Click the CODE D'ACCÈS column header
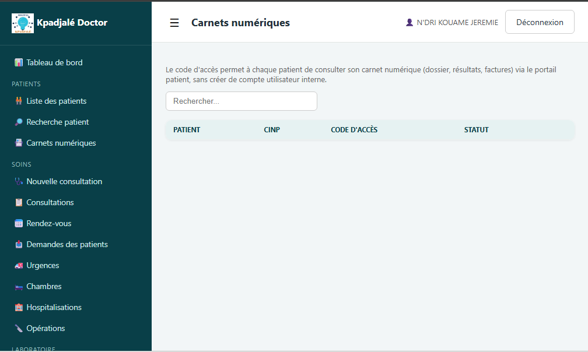 pyautogui.click(x=354, y=130)
